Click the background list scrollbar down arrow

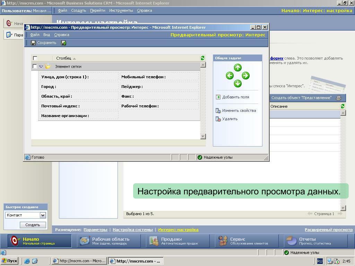343,208
